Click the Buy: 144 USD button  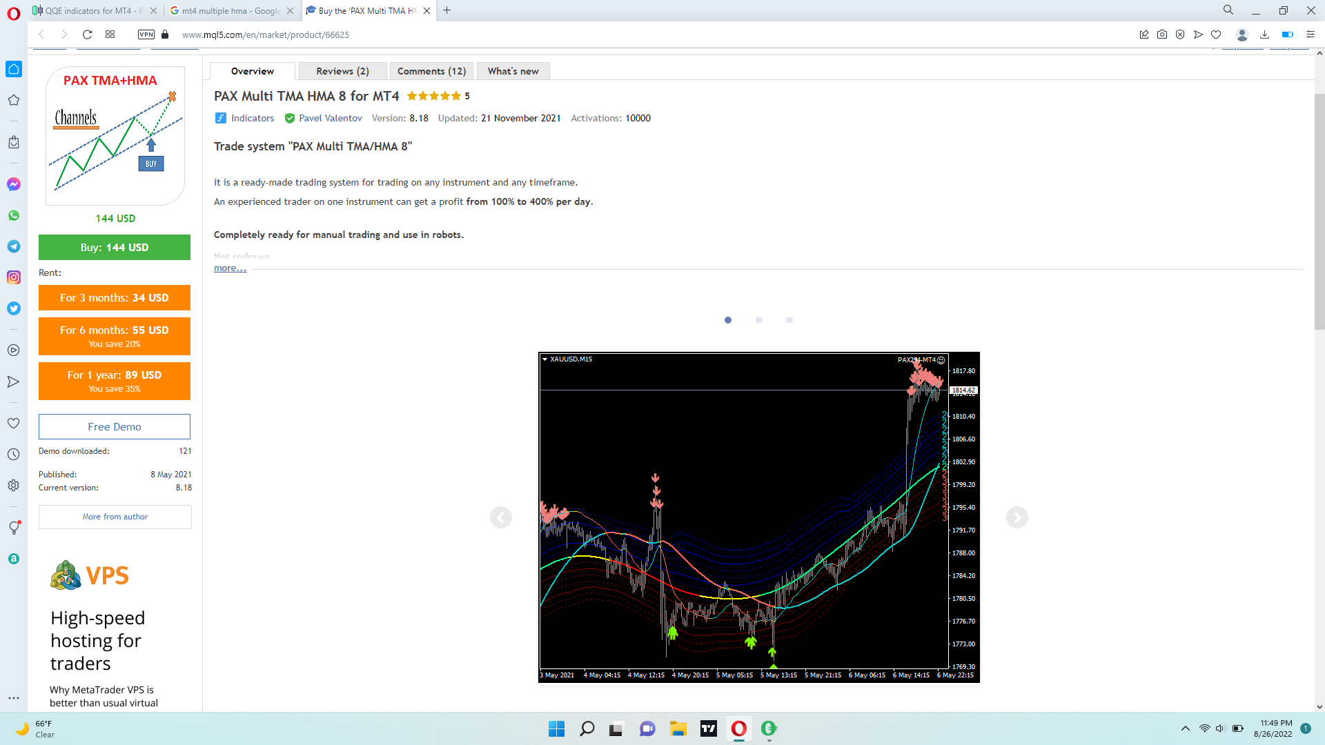(115, 248)
